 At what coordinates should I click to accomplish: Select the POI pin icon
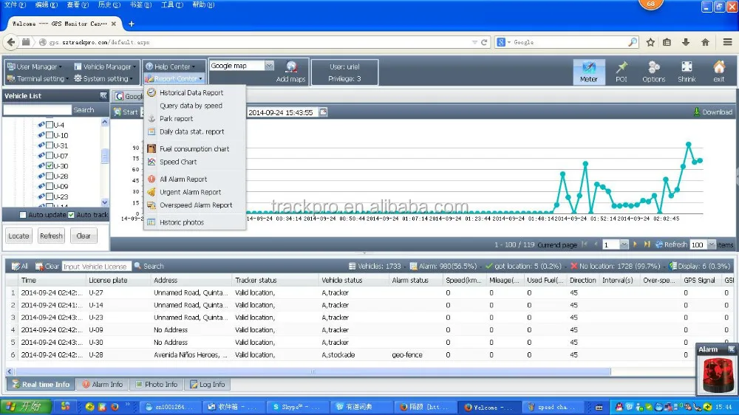click(621, 72)
